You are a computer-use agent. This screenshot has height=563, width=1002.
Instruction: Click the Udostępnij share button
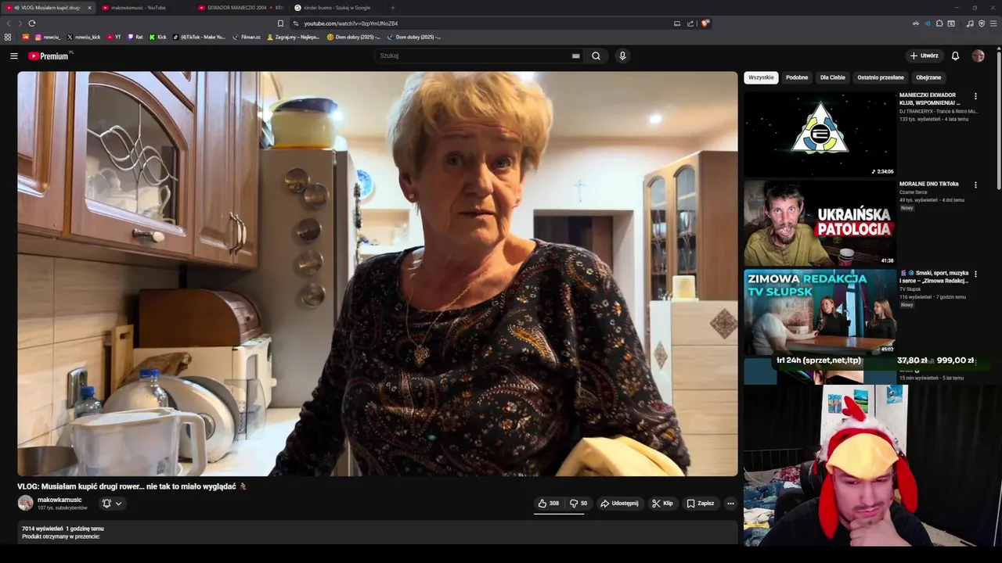point(619,503)
